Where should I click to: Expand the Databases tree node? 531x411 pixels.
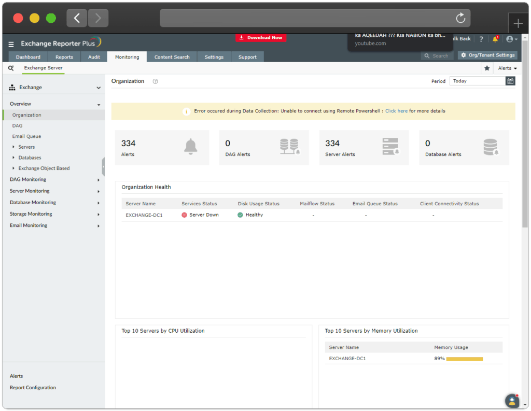pyautogui.click(x=13, y=158)
